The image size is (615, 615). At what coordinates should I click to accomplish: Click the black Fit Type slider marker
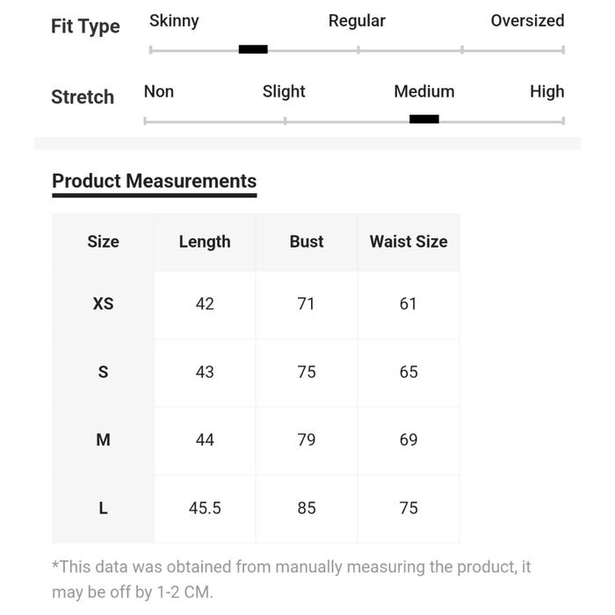point(253,49)
